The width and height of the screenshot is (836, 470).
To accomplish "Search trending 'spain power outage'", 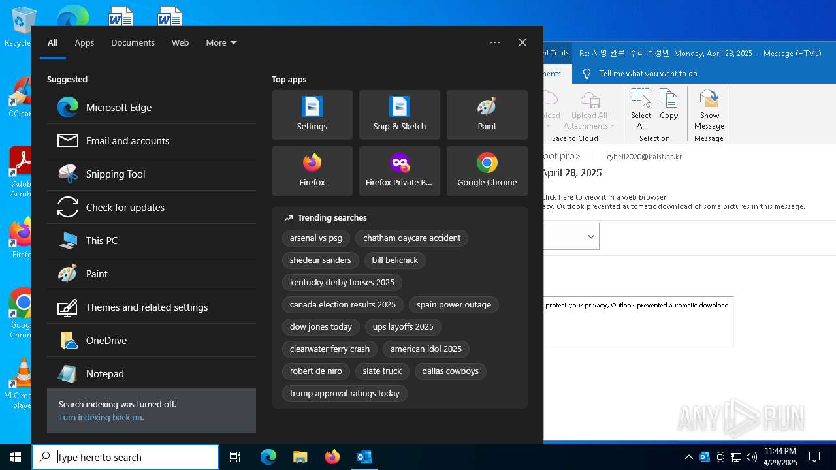I will (x=454, y=304).
